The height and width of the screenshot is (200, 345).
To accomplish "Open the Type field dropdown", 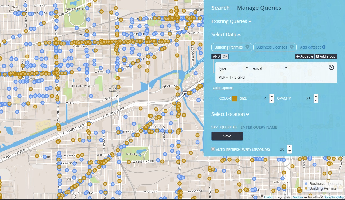I will point(233,68).
